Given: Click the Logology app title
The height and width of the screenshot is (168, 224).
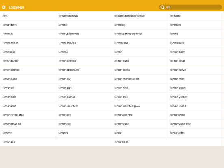Looking at the screenshot, I should 16,7.
